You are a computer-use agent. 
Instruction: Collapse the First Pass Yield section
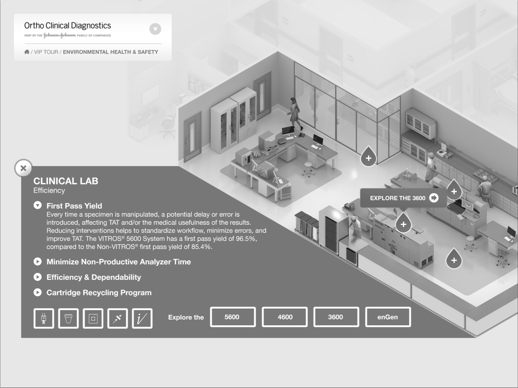[38, 206]
